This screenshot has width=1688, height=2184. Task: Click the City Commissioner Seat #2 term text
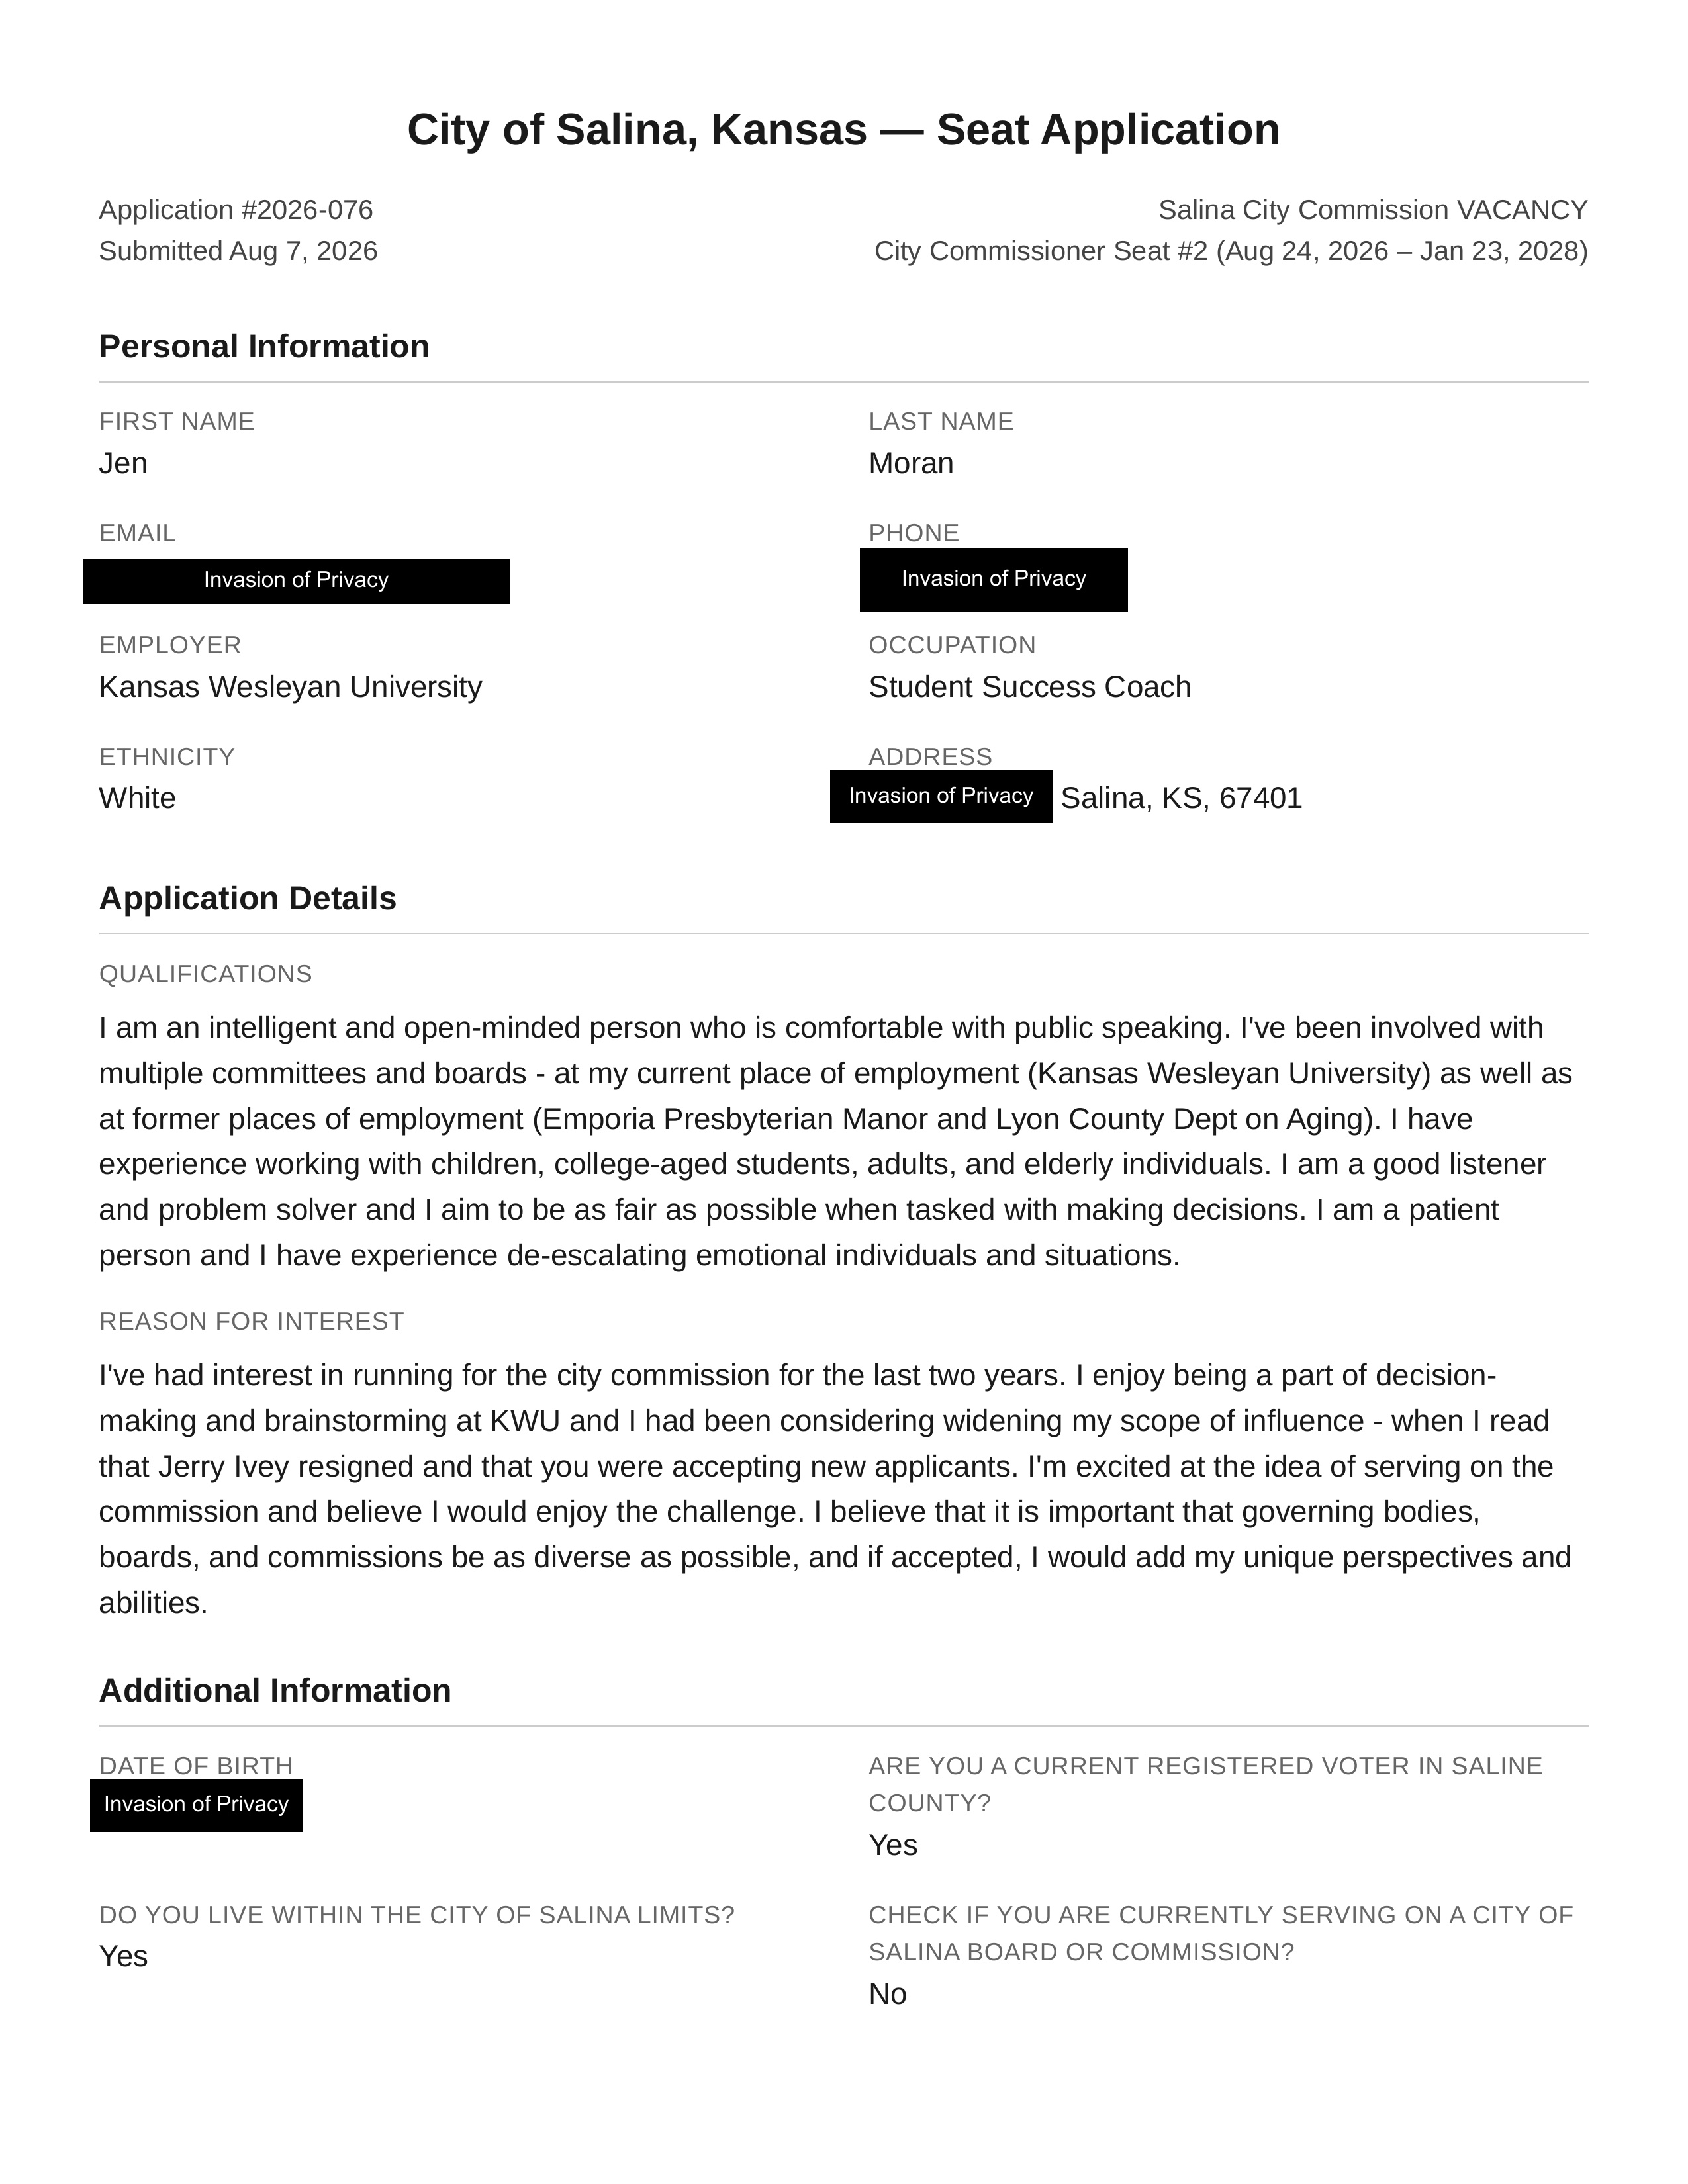1231,251
